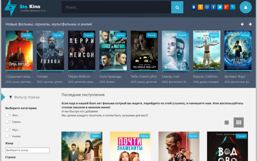Open the You Should Have Left poster
The image size is (257, 161).
[144, 50]
